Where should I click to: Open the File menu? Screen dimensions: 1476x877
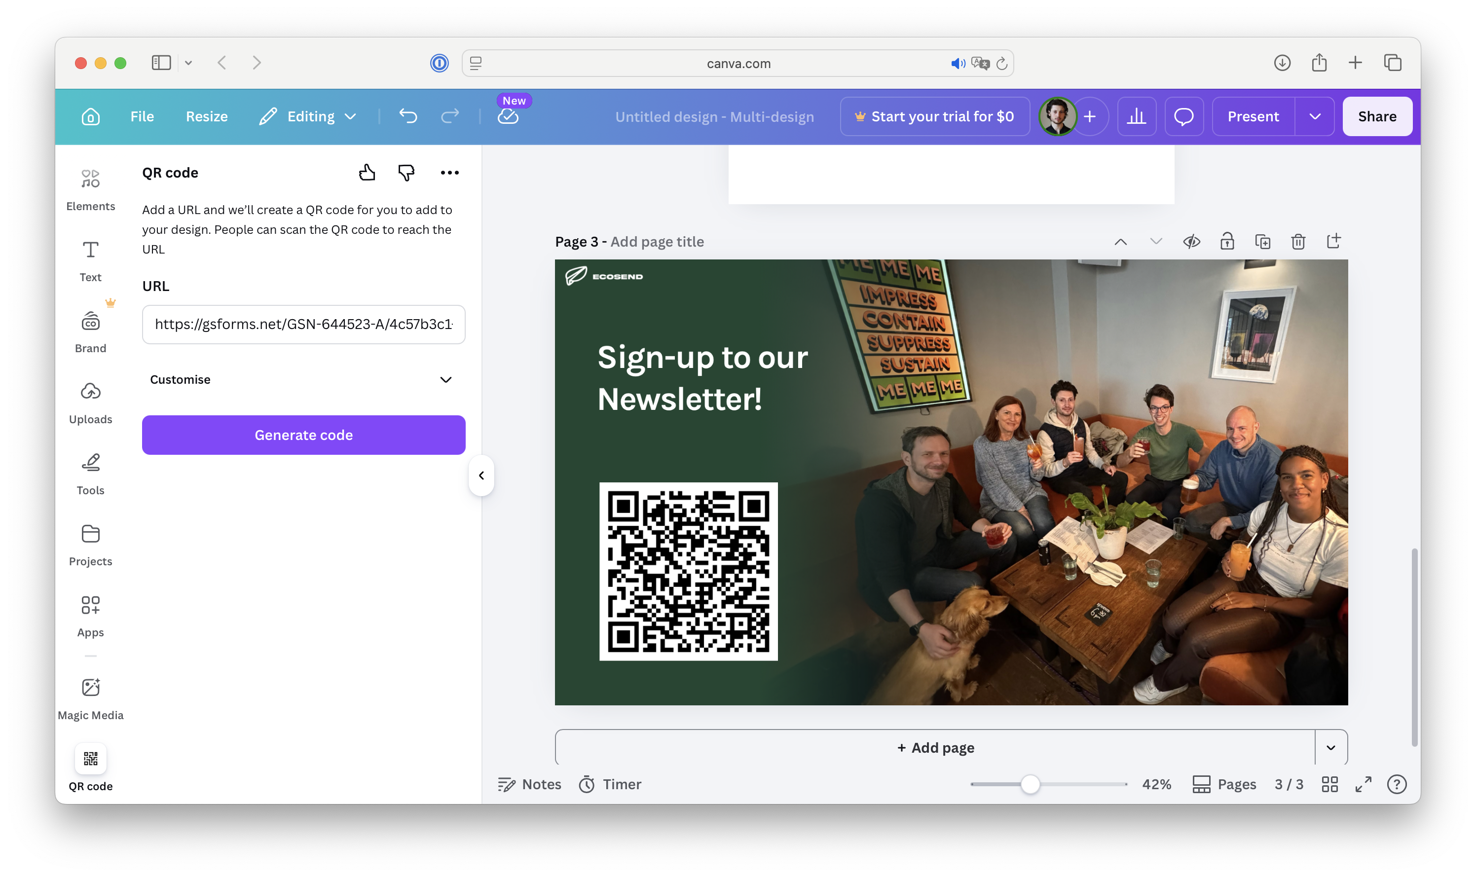pyautogui.click(x=142, y=116)
